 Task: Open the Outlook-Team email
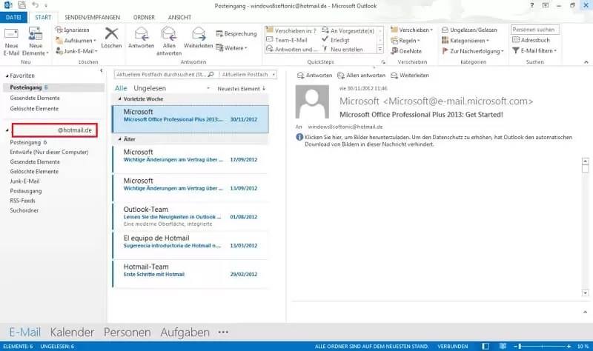(191, 216)
